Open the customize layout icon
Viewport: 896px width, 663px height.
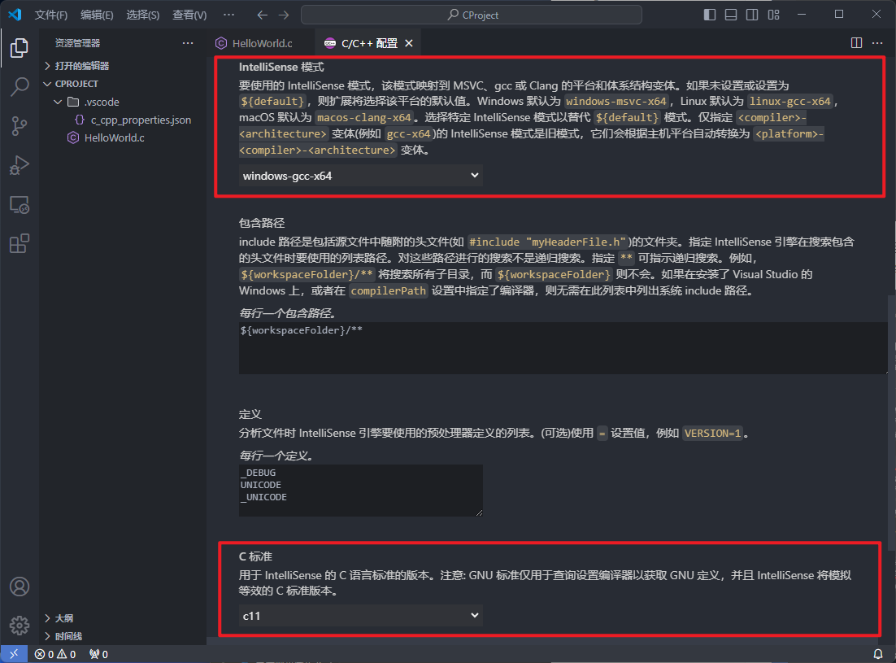pos(774,15)
